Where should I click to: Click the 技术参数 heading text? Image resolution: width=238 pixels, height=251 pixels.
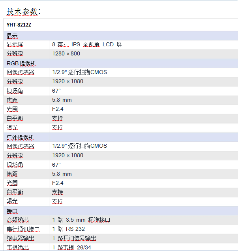pyautogui.click(x=23, y=12)
